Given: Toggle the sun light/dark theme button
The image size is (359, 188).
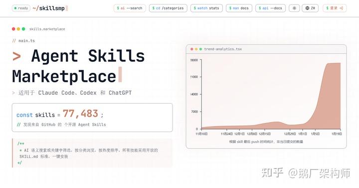Looking at the screenshot, I should (x=294, y=8).
